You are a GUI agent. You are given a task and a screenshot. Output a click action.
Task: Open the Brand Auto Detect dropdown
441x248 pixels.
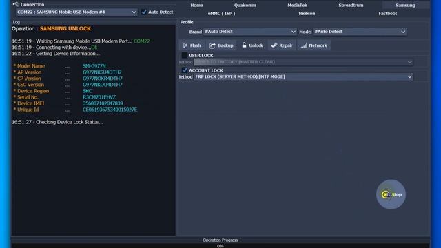[x=249, y=32]
